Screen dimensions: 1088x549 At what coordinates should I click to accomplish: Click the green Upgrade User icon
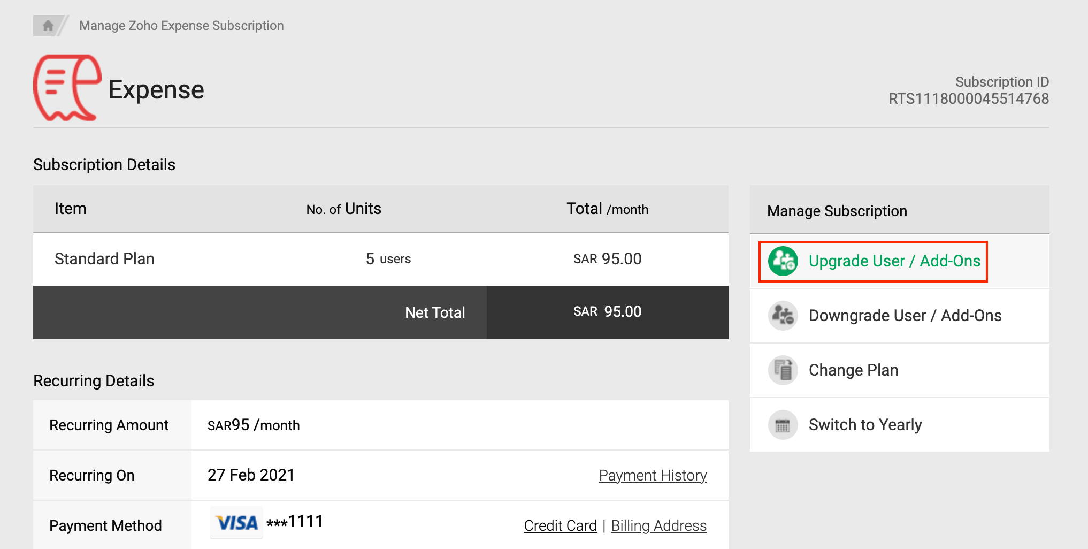tap(783, 261)
